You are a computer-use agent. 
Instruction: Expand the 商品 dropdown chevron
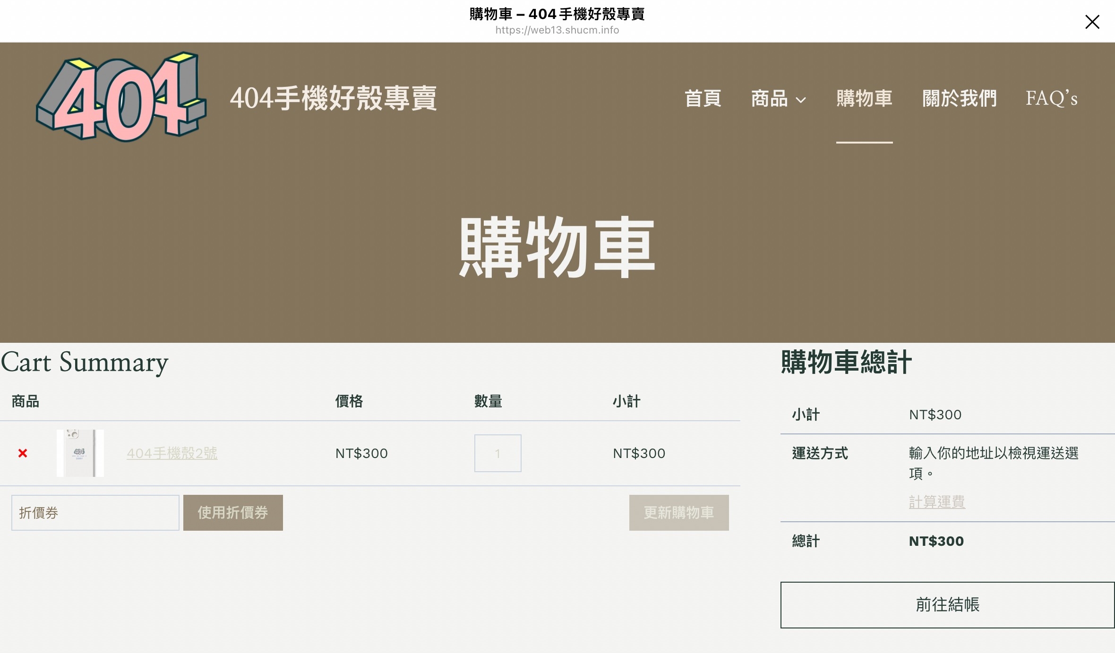tap(801, 100)
